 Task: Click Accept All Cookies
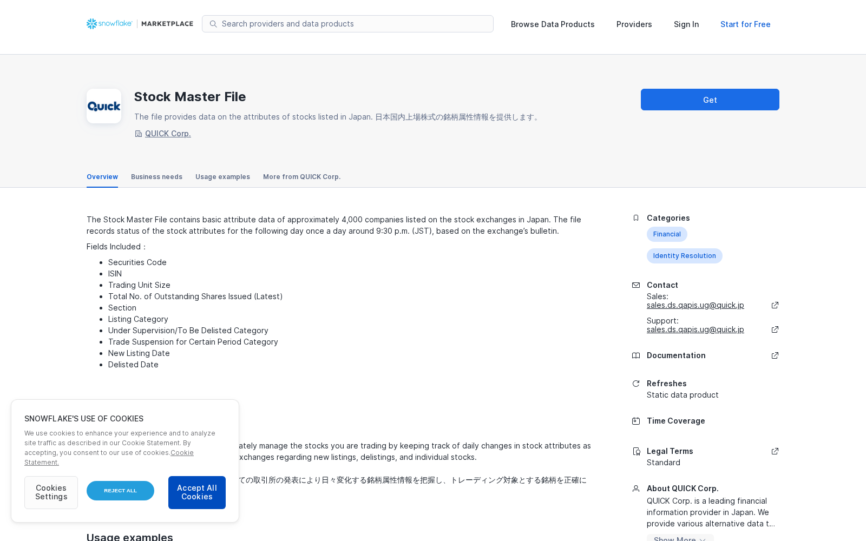[x=197, y=492]
